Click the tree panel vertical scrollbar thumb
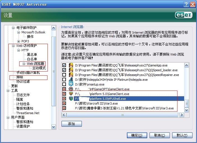This screenshot has width=197, height=143. click(x=54, y=71)
